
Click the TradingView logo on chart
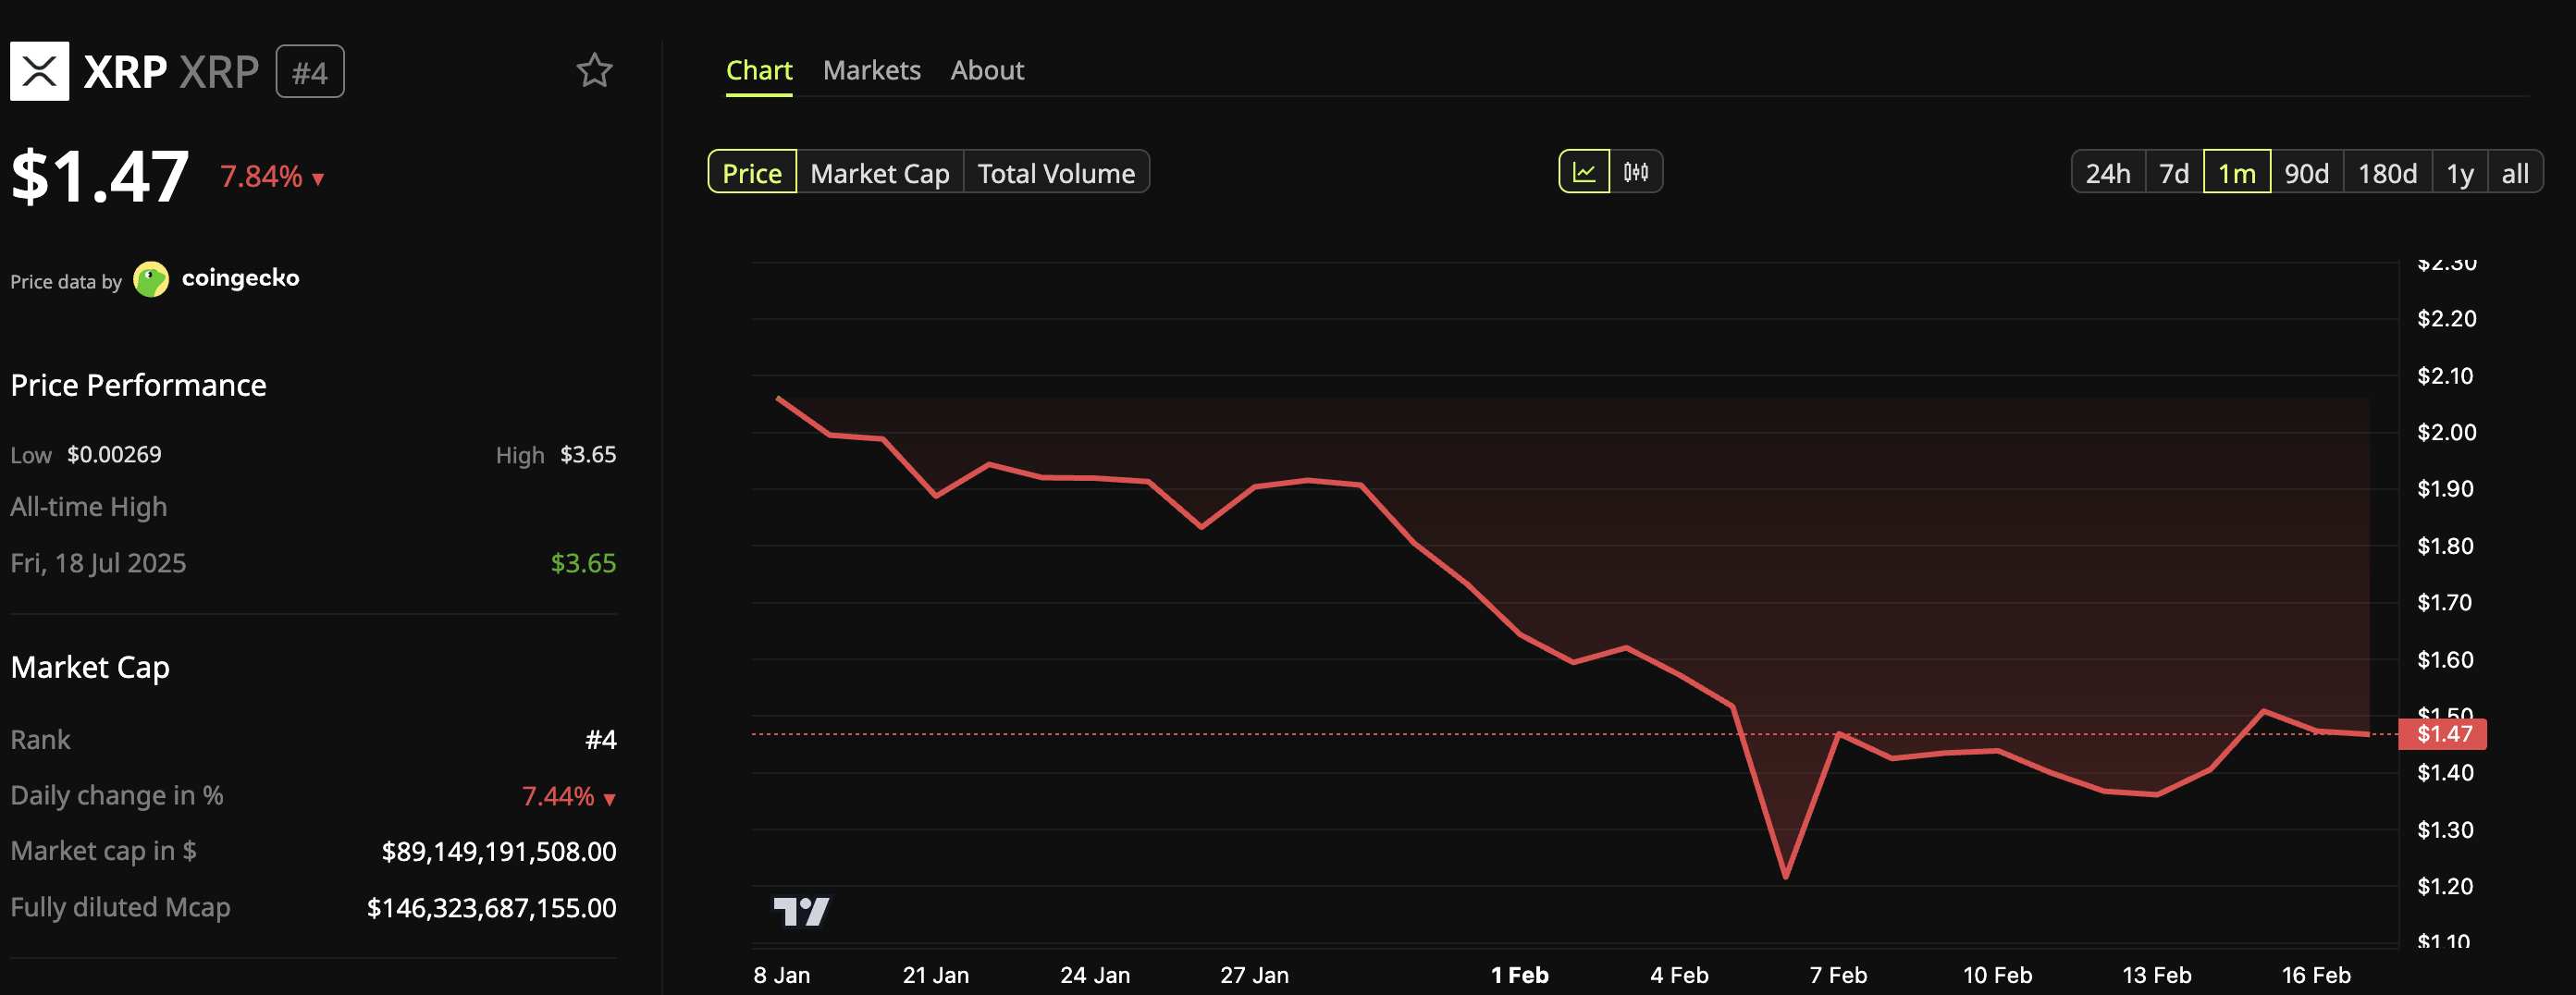tap(801, 911)
